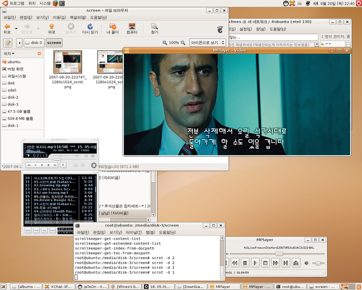362x290 pixels.
Task: Pause the MPlayer video
Action: (x=245, y=263)
